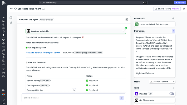Click the Ask Bits button

pos(180,3)
